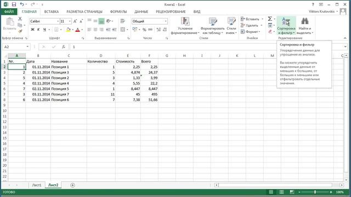
Task: Select cell containing Позиция 7
Action: pyautogui.click(x=69, y=94)
